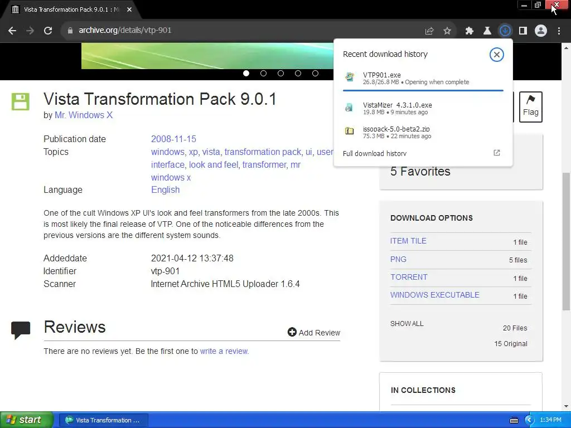The width and height of the screenshot is (571, 428).
Task: Click the address bar URL
Action: 125,30
